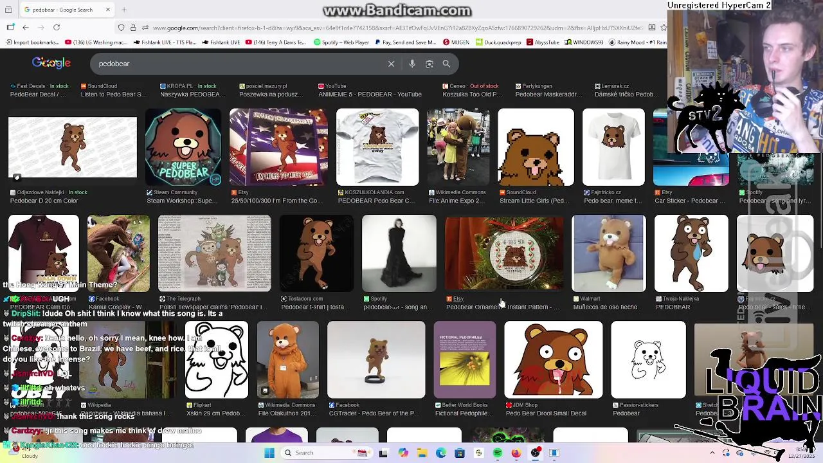Viewport: 823px width, 463px height.
Task: Clear the search box with the X
Action: click(x=391, y=64)
